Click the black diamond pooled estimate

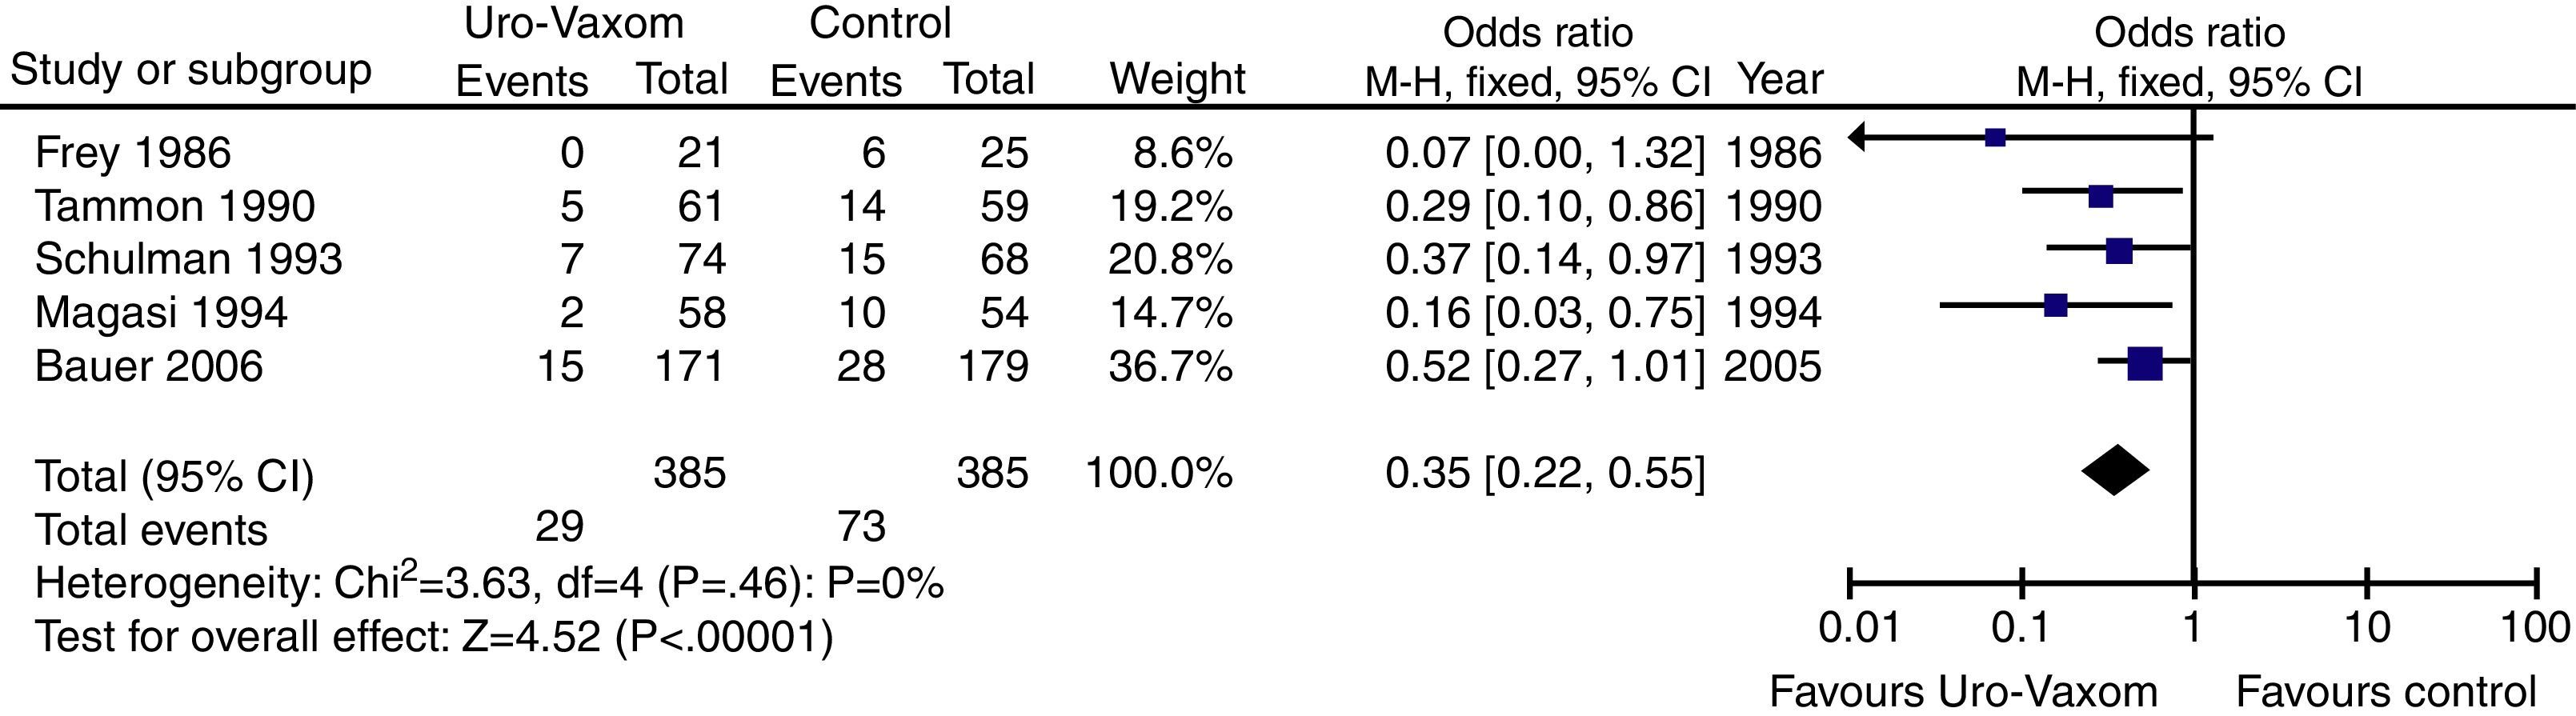(2115, 470)
